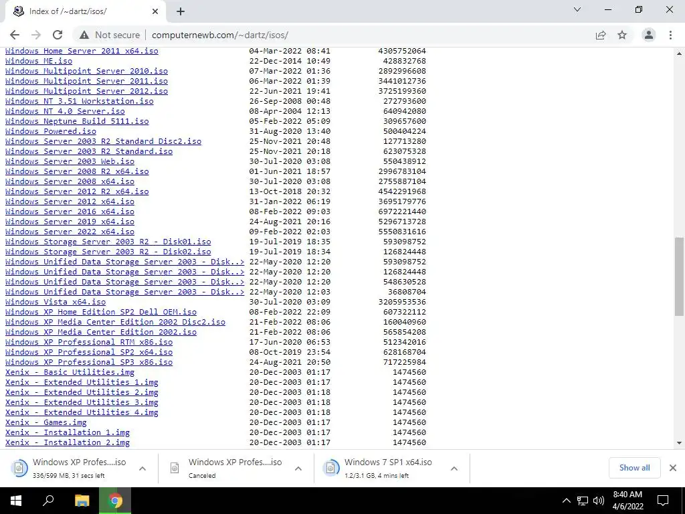This screenshot has height=514, width=685.
Task: Open the Chrome three-dot menu
Action: 670,35
